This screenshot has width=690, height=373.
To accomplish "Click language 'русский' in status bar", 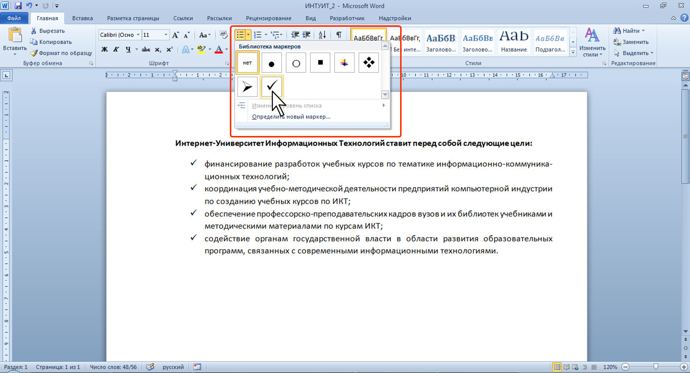I will pyautogui.click(x=173, y=367).
